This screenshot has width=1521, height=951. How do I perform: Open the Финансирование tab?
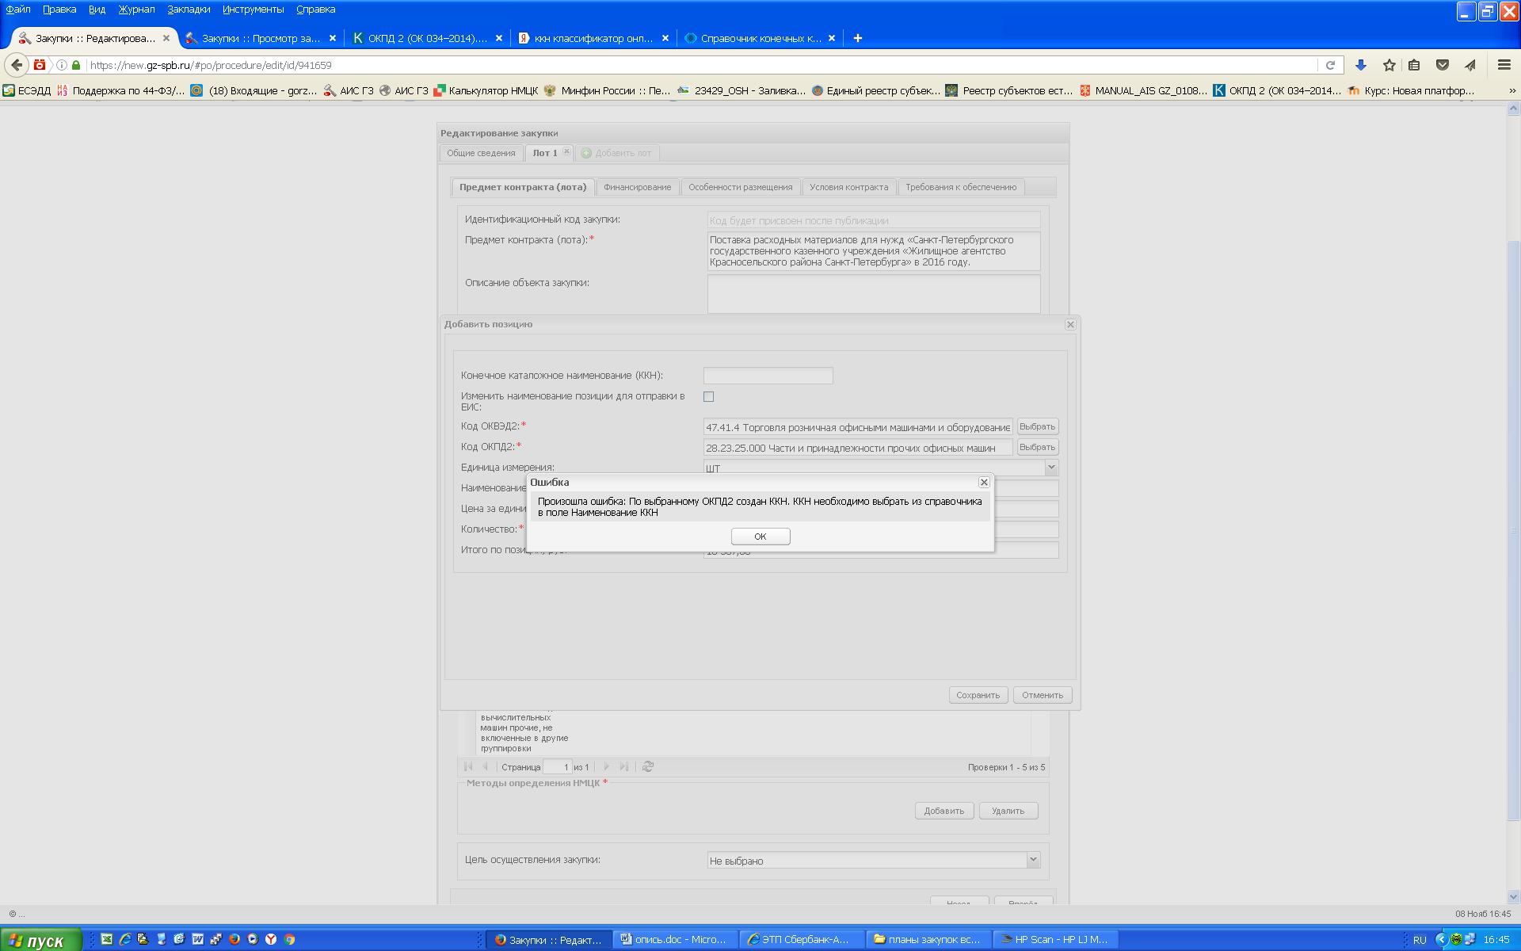pos(637,187)
